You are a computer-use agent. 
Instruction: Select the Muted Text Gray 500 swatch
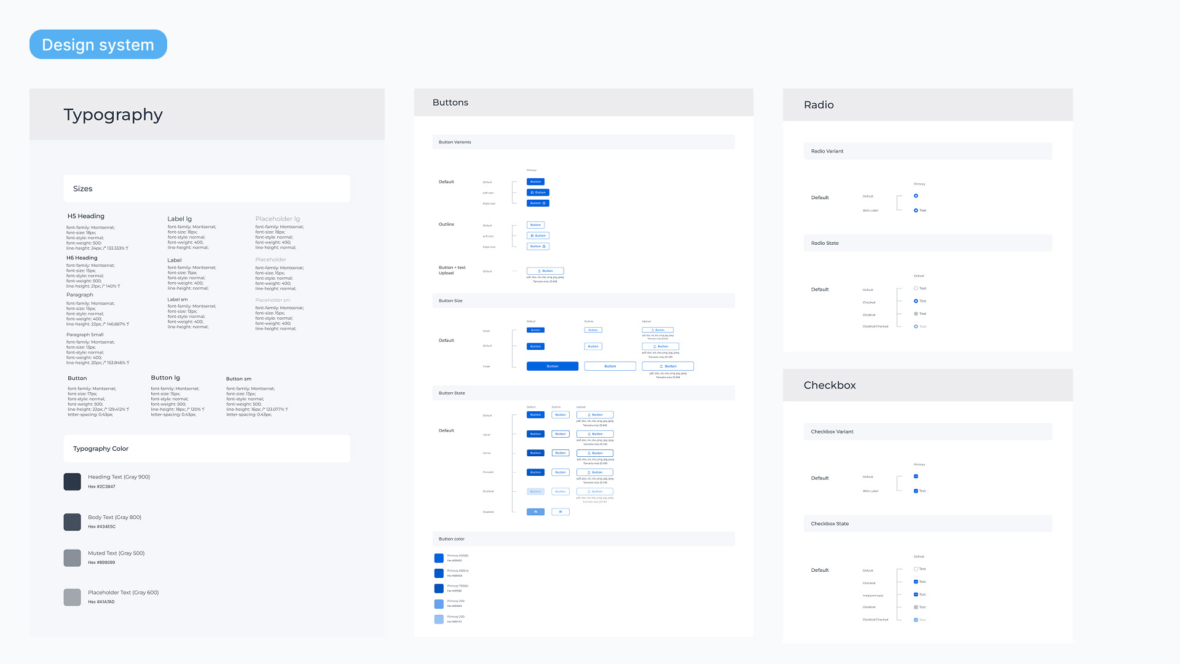tap(73, 558)
